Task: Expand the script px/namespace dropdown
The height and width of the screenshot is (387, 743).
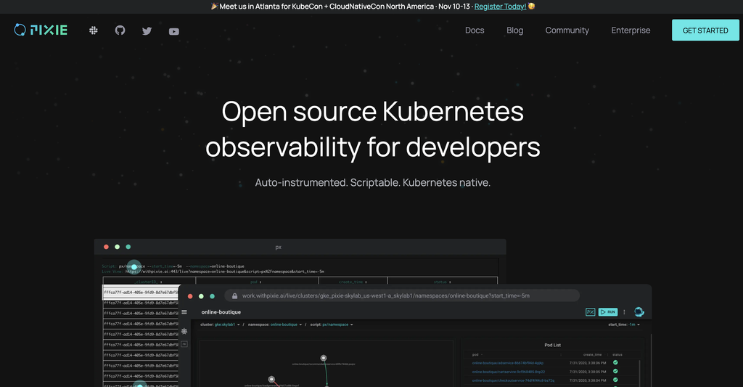Action: (332, 325)
